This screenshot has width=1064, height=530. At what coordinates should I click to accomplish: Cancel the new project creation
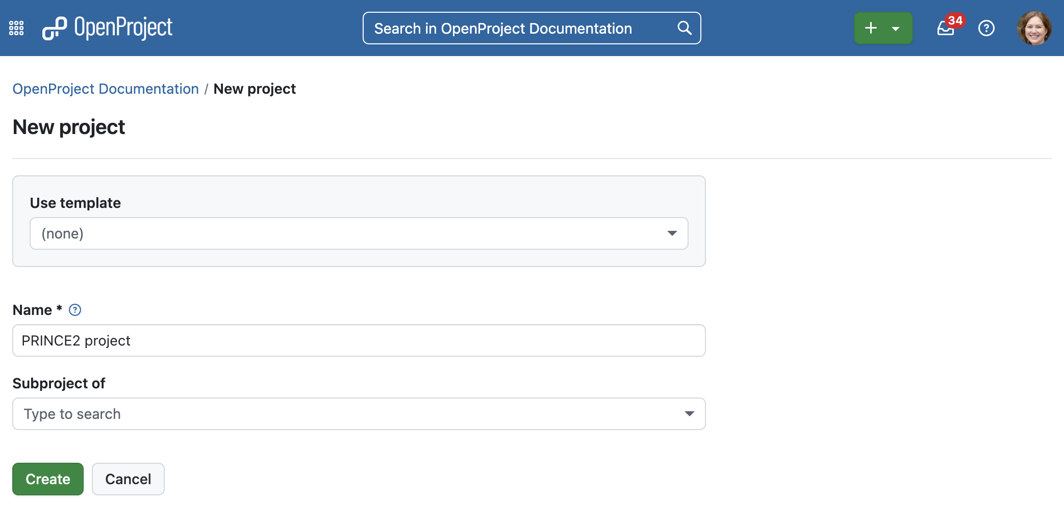[128, 479]
